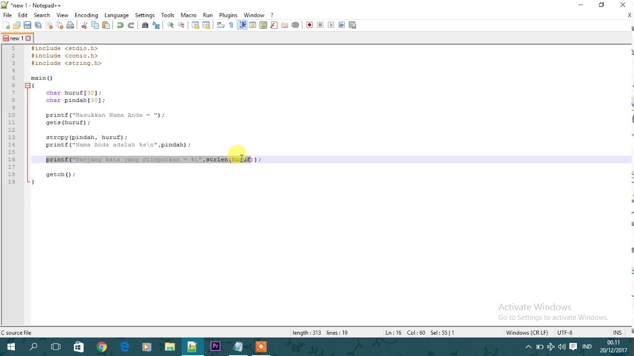Click the Replace toolbar icon
The height and width of the screenshot is (356, 634).
point(156,25)
